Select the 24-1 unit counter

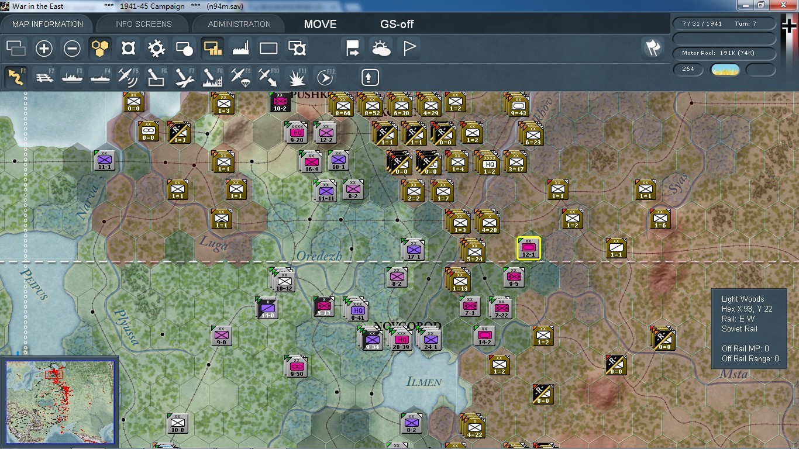tap(430, 340)
